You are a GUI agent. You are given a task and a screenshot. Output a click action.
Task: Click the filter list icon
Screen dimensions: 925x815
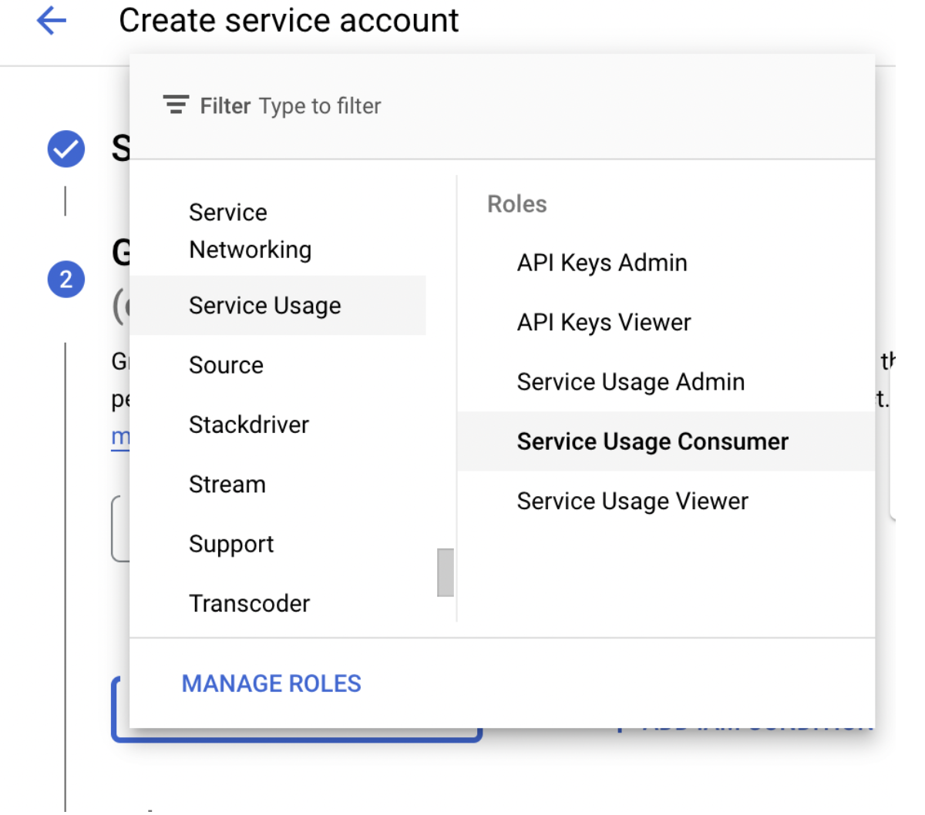pos(176,105)
